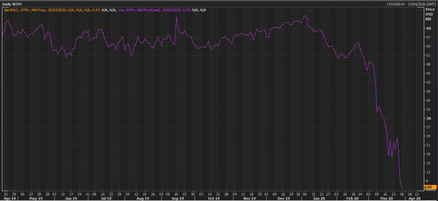The height and width of the screenshot is (201, 438).
Task: Click the 36 price axis label
Action: (x=428, y=100)
